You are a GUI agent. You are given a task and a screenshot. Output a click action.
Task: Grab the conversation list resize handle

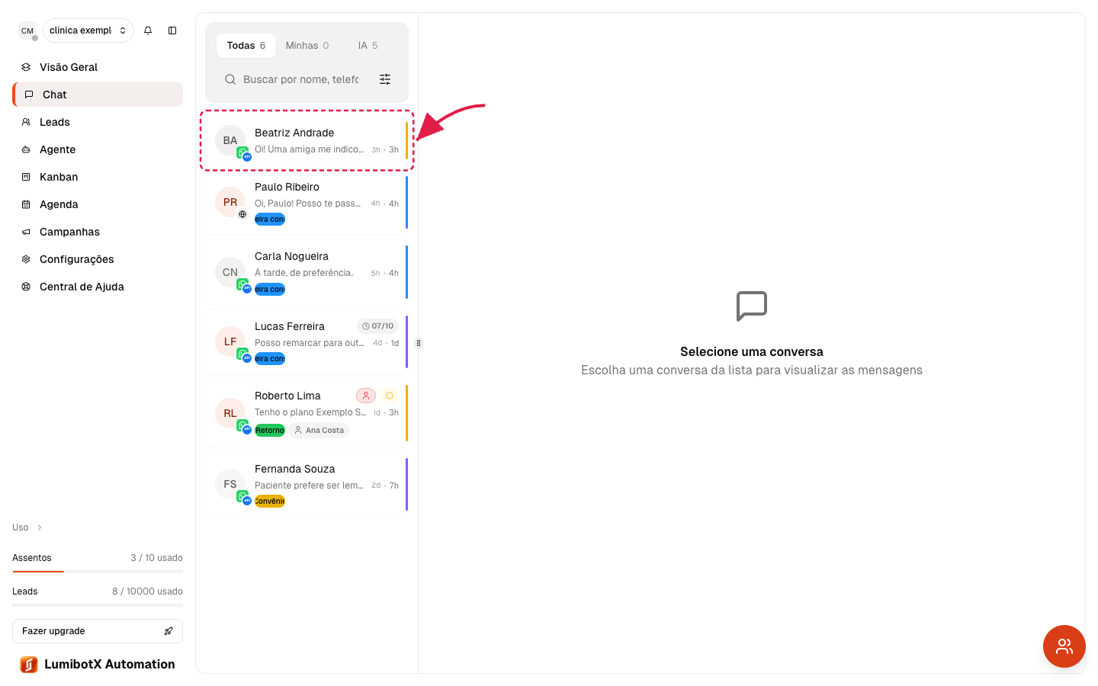coord(418,343)
